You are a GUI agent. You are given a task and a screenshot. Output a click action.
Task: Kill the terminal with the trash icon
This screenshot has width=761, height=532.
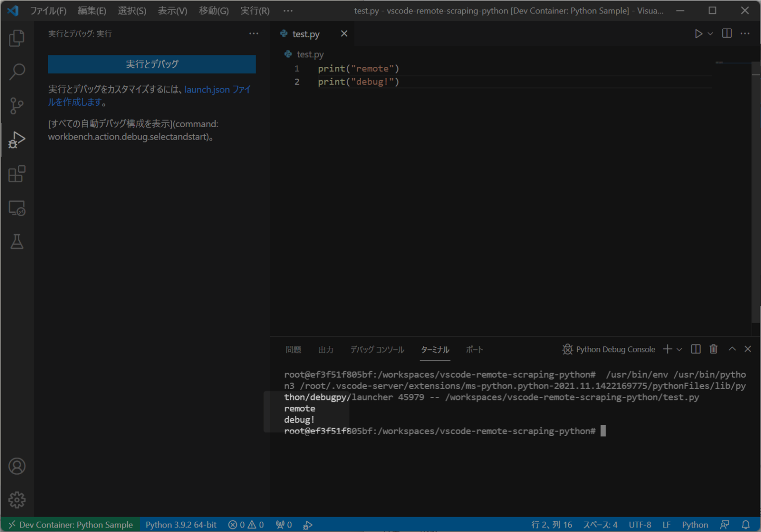tap(713, 349)
